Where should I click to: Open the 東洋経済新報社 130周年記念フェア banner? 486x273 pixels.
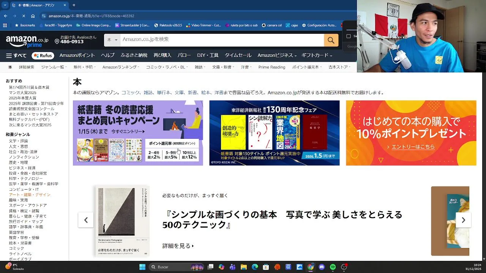click(274, 133)
